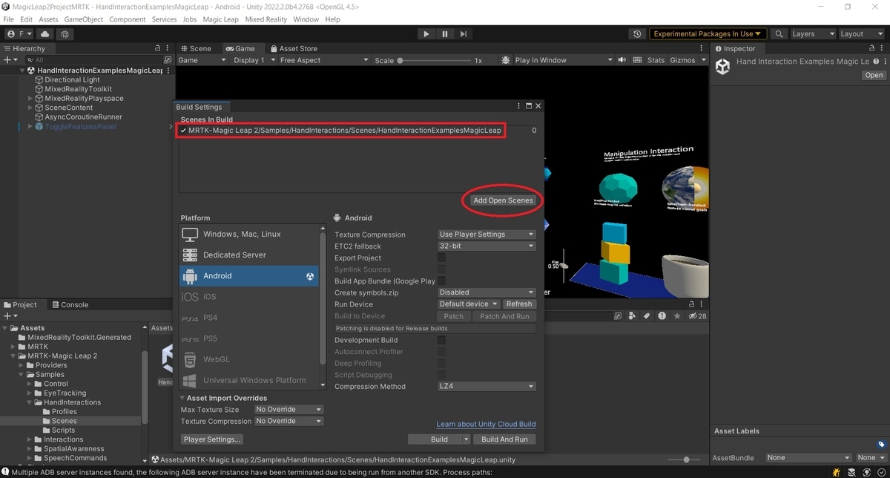Open Player Settings from Build Settings

(212, 439)
